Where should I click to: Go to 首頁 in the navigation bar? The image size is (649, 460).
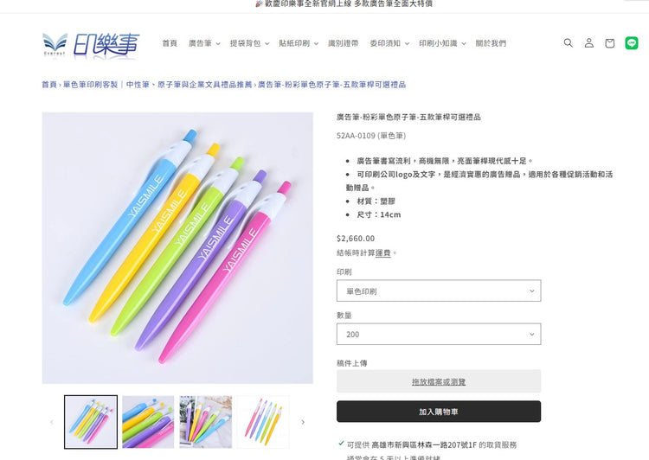point(170,43)
